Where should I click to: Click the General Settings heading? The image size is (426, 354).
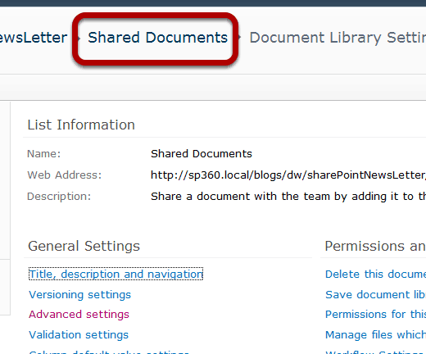click(84, 247)
